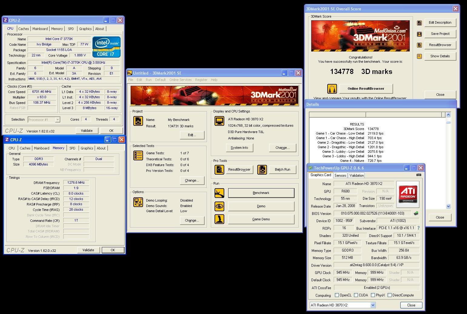Switch to Validation tab in GPU-Z
Screen dimensions: 467x314
[x=356, y=175]
